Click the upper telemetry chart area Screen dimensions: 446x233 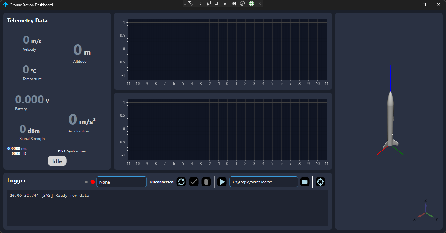click(227, 49)
